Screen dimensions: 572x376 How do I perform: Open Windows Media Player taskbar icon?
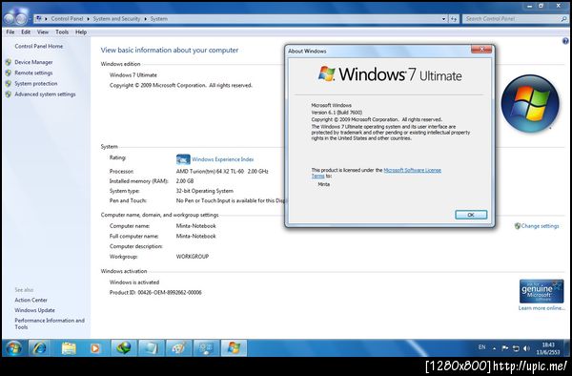point(94,348)
